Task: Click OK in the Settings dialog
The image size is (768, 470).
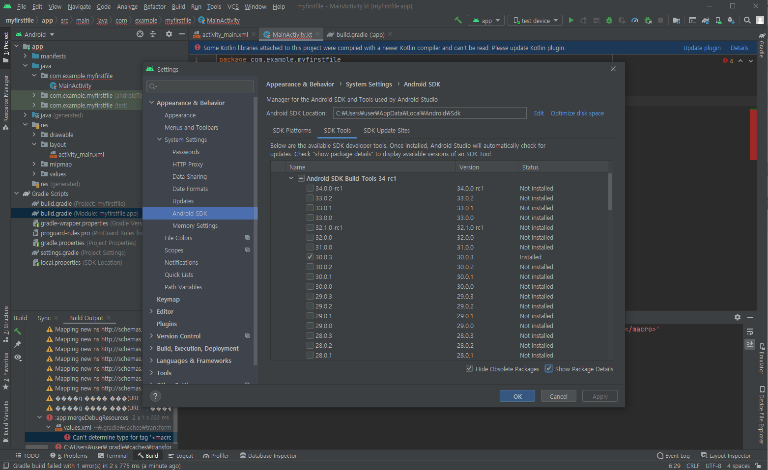Action: coord(517,396)
